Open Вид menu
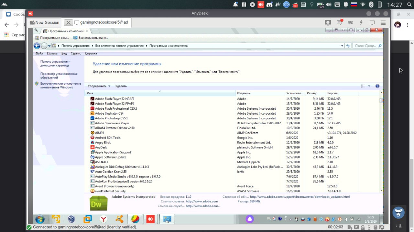414x232 pixels. click(64, 54)
